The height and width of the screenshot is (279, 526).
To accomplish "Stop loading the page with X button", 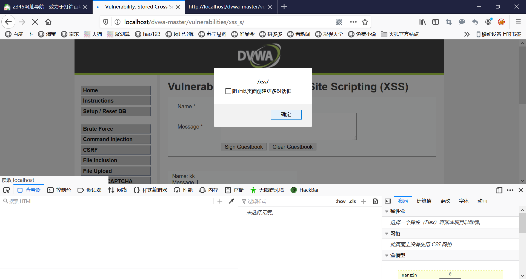I will tap(35, 22).
